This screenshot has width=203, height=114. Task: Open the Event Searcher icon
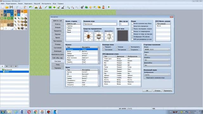95,7
